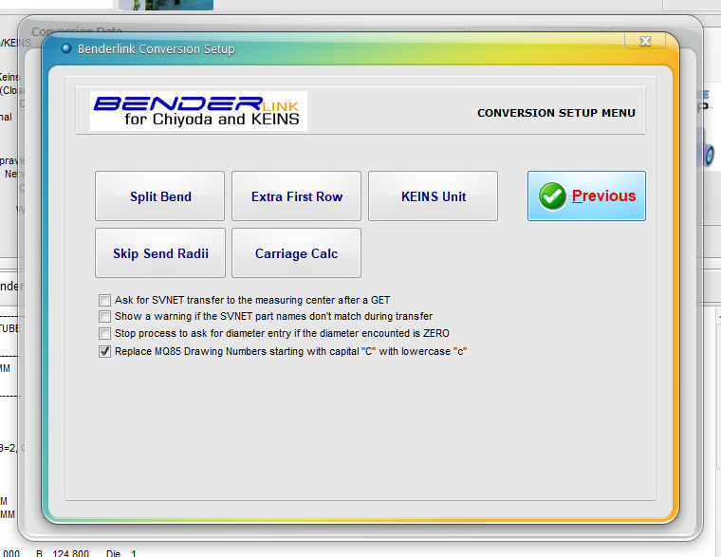Go back with the Previous button
The height and width of the screenshot is (557, 721).
586,195
